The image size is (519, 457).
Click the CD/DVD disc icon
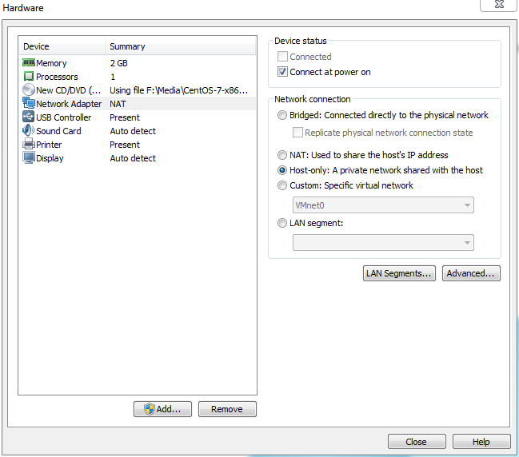pos(29,90)
